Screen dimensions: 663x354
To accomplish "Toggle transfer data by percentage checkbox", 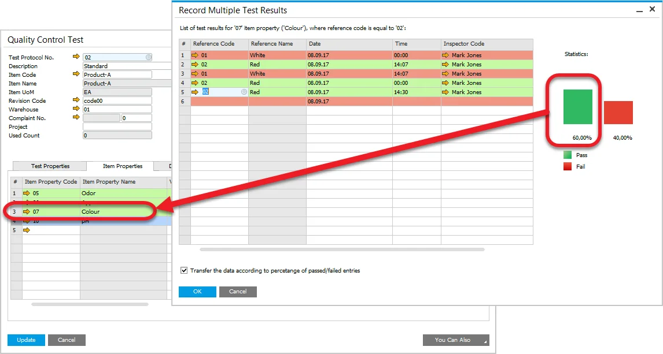I will click(184, 270).
